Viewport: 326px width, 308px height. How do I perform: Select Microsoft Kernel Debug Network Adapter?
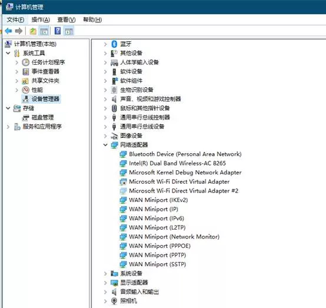[185, 173]
